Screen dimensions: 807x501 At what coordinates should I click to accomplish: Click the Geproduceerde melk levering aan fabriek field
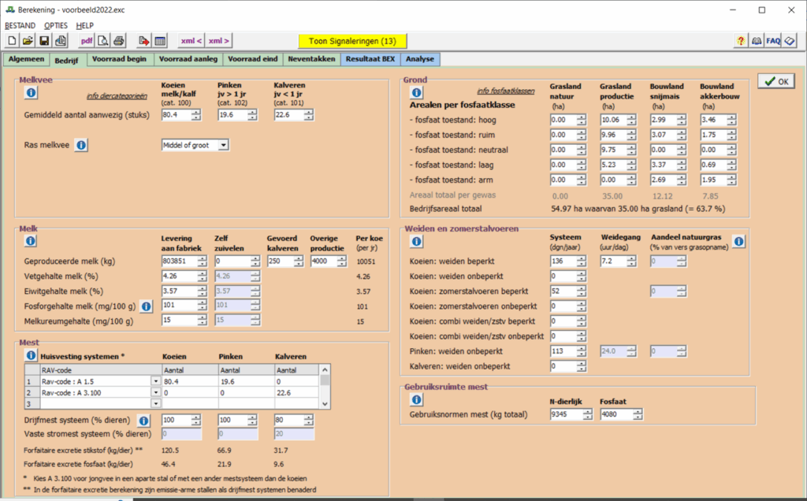pos(176,262)
